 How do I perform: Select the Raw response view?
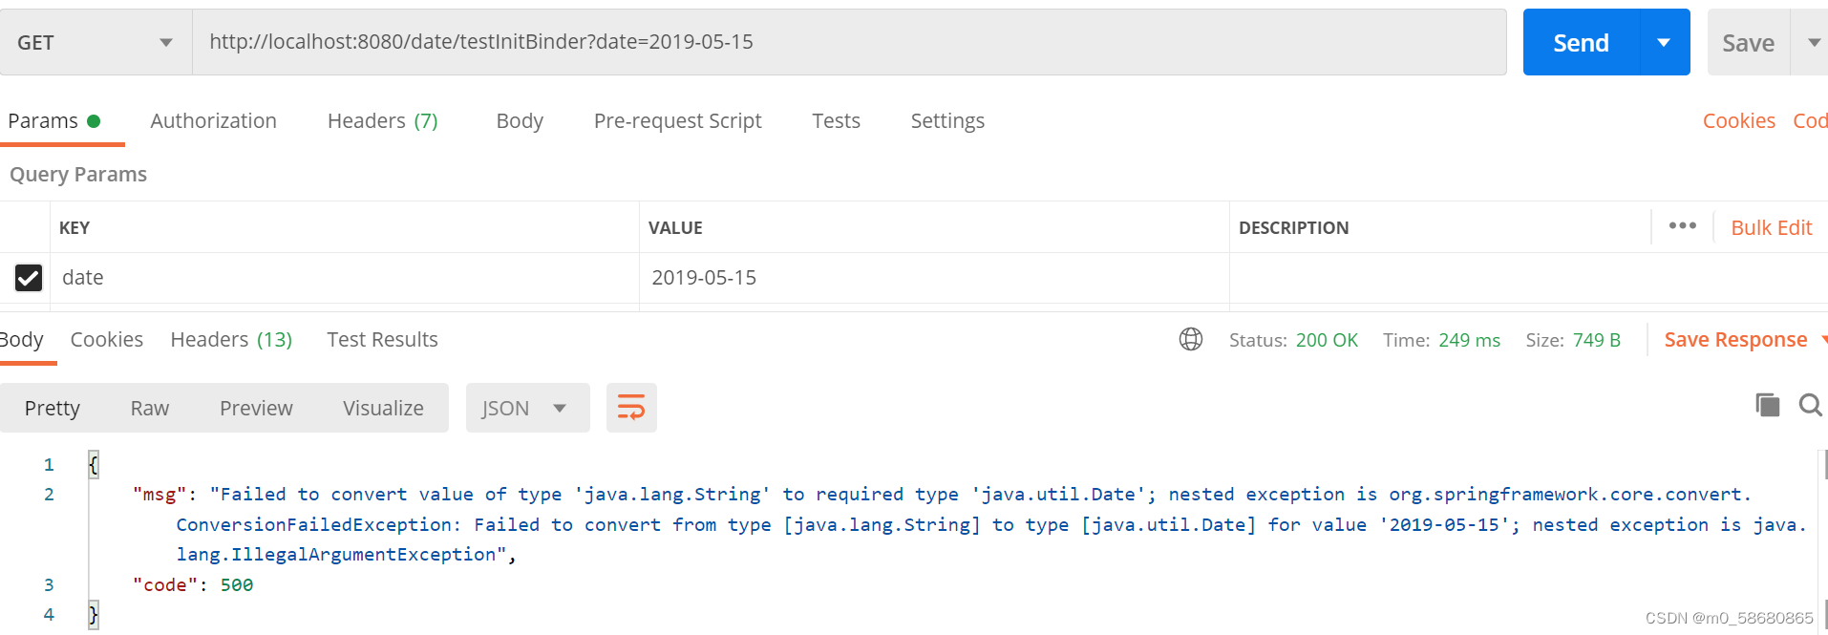150,408
